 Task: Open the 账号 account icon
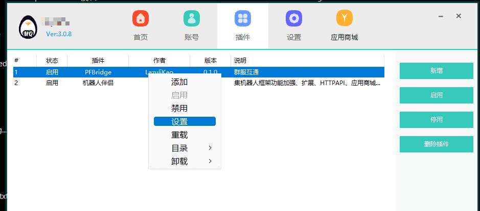click(192, 18)
